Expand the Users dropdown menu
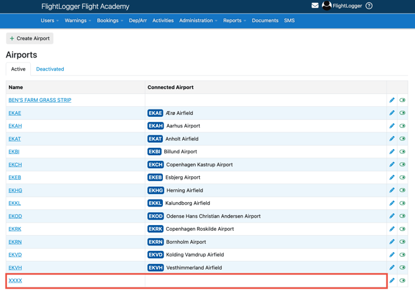 pyautogui.click(x=50, y=20)
